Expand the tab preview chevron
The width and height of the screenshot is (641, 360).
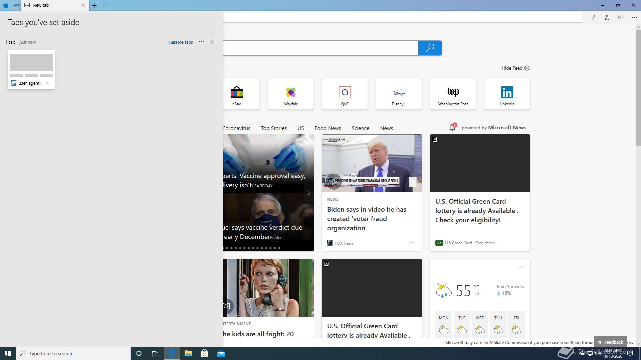tap(105, 5)
